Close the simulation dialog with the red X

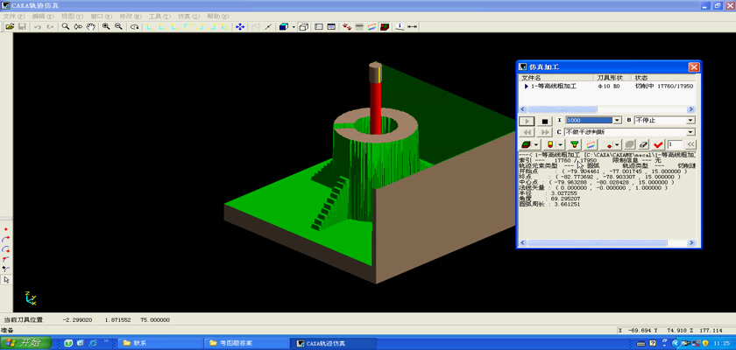pyautogui.click(x=694, y=67)
